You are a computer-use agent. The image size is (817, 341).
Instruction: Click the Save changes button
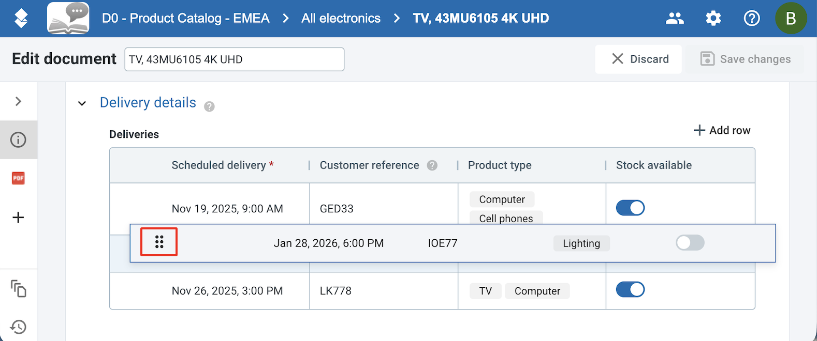coord(745,59)
